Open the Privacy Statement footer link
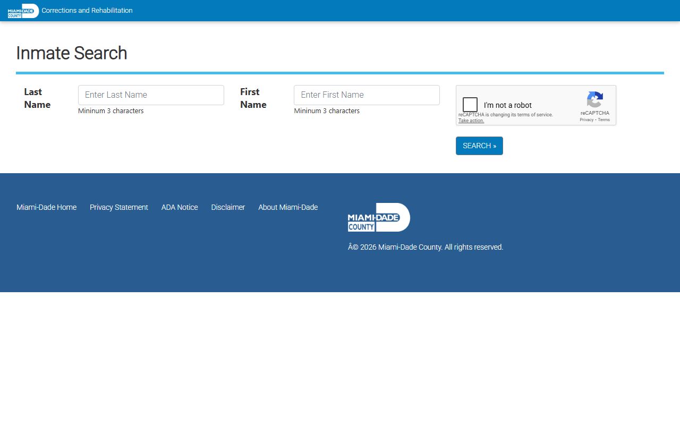This screenshot has height=425, width=680. pyautogui.click(x=119, y=207)
